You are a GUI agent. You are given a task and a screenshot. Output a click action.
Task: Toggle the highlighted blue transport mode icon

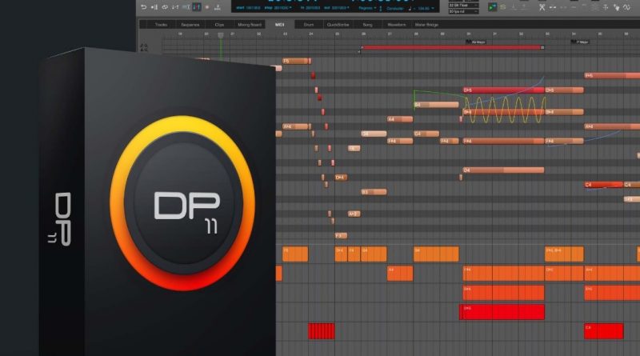point(196,7)
